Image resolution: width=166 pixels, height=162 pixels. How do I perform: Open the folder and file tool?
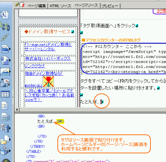5,140
